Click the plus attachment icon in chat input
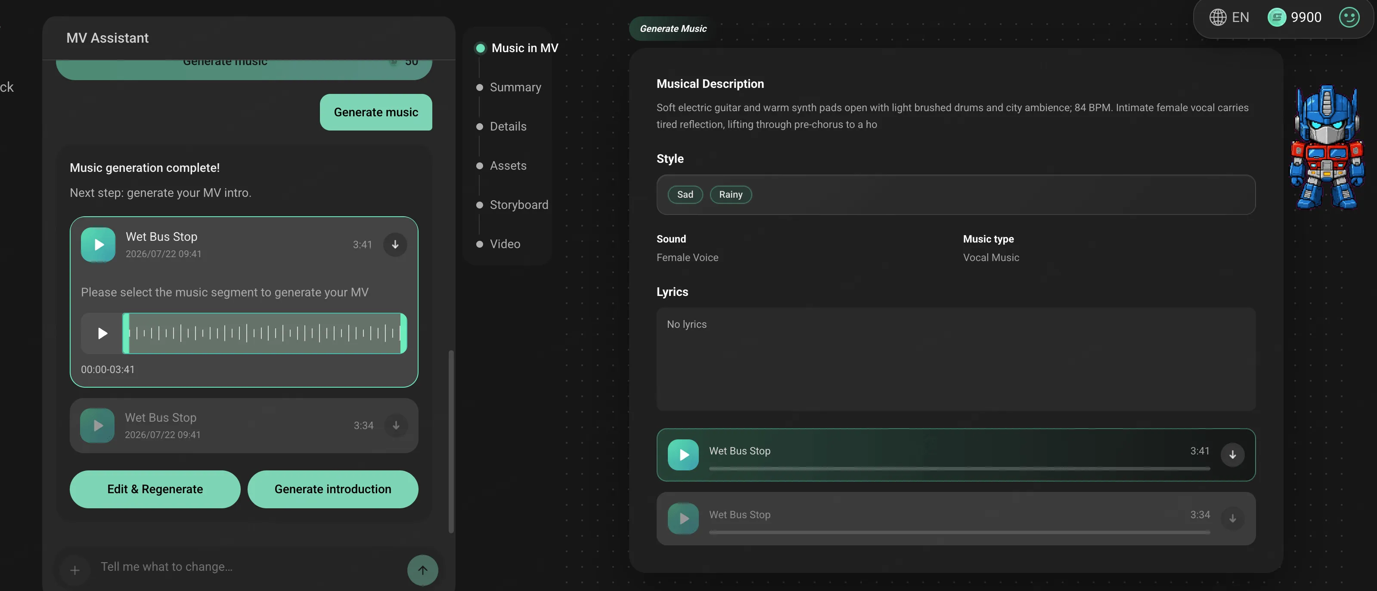Screen dimensions: 1377x591 [x=75, y=570]
